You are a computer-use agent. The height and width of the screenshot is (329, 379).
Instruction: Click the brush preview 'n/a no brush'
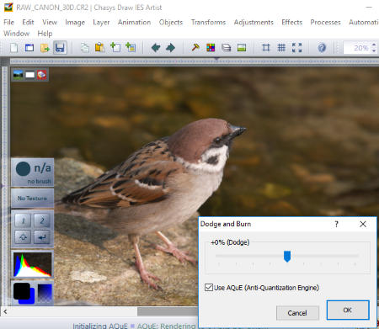33,172
